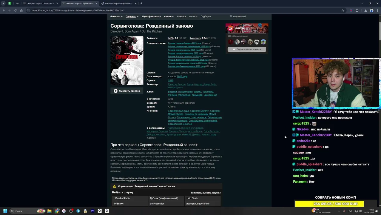Click the taskbar 'Поиск' search box
This screenshot has width=381, height=215.
coord(28,211)
